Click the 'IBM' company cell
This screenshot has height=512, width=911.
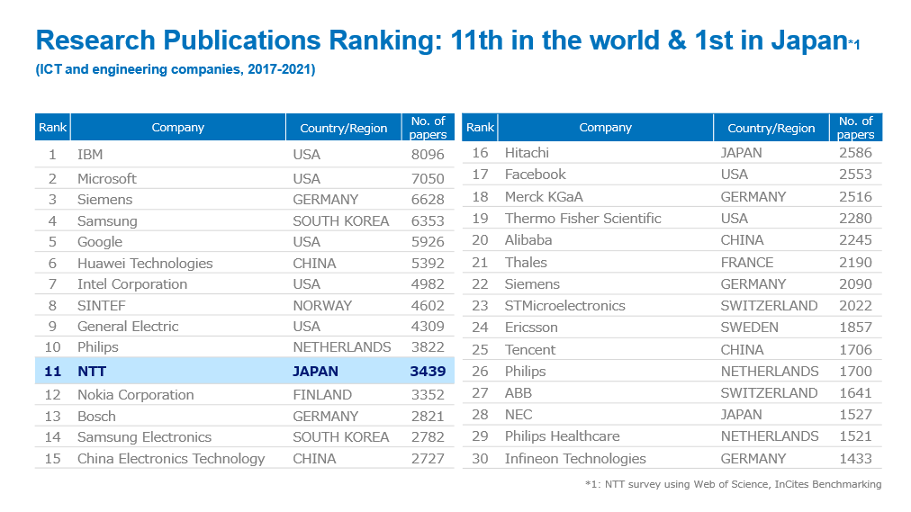click(90, 155)
